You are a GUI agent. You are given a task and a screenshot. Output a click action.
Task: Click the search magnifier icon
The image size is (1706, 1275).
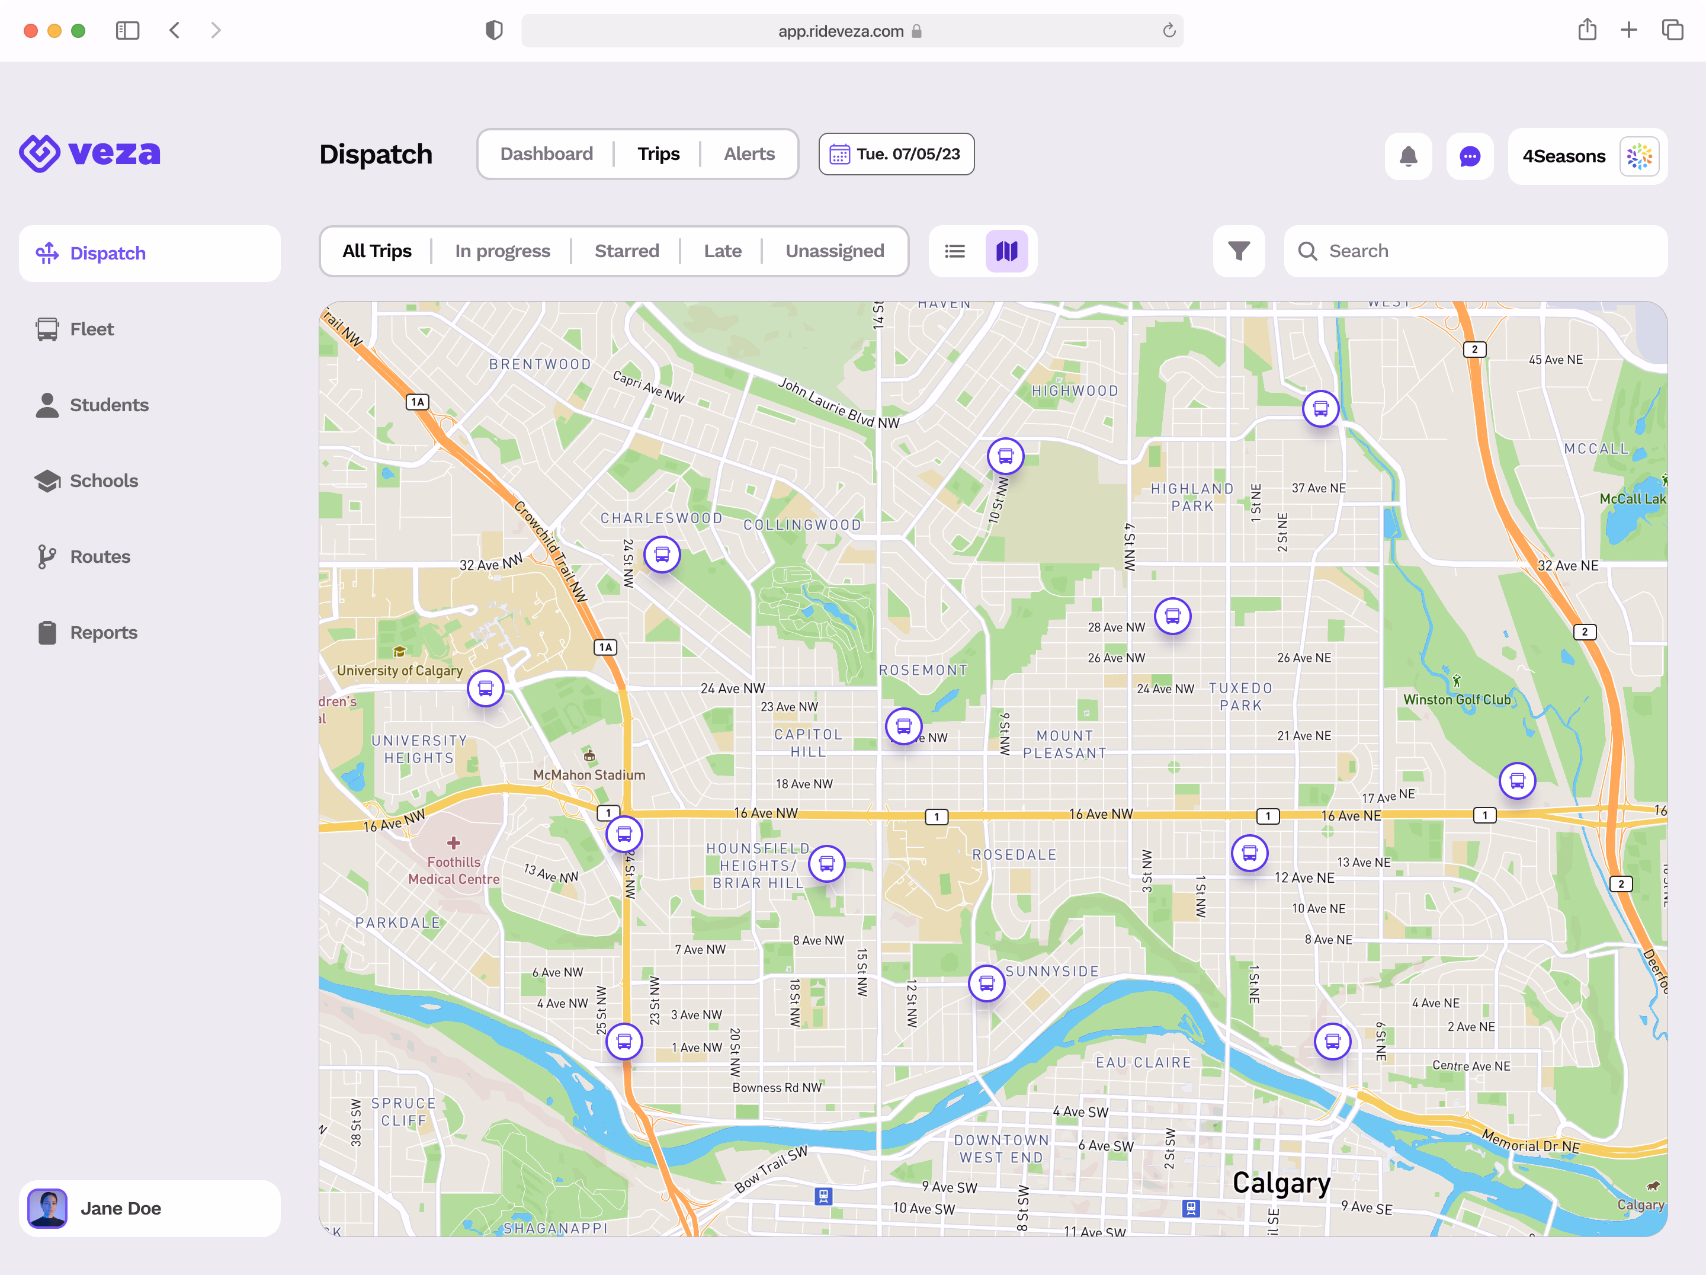pyautogui.click(x=1307, y=251)
